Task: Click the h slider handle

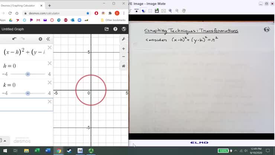Action: coord(28,74)
